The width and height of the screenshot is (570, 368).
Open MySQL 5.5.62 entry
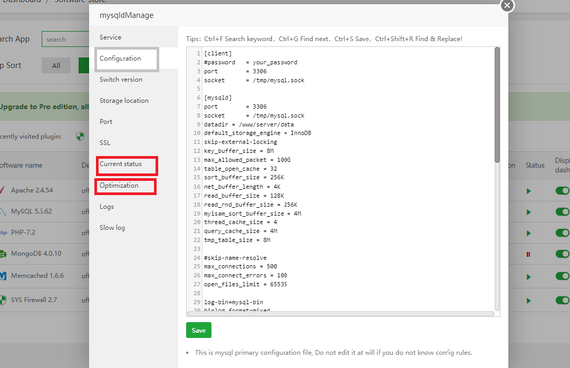[x=32, y=211]
